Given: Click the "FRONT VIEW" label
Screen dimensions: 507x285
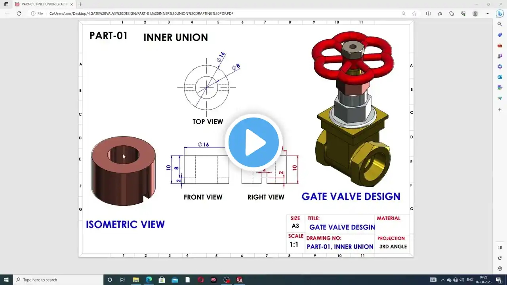Looking at the screenshot, I should pyautogui.click(x=203, y=197).
